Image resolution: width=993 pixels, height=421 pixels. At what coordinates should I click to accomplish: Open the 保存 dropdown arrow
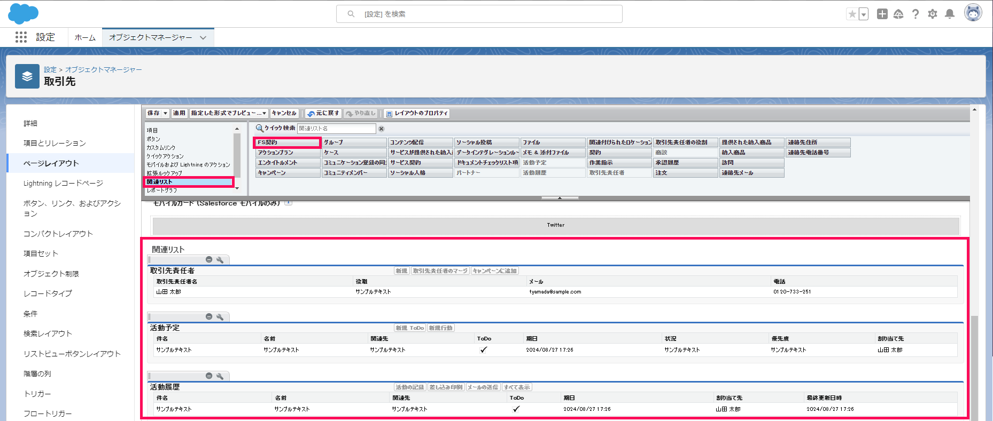pos(166,113)
